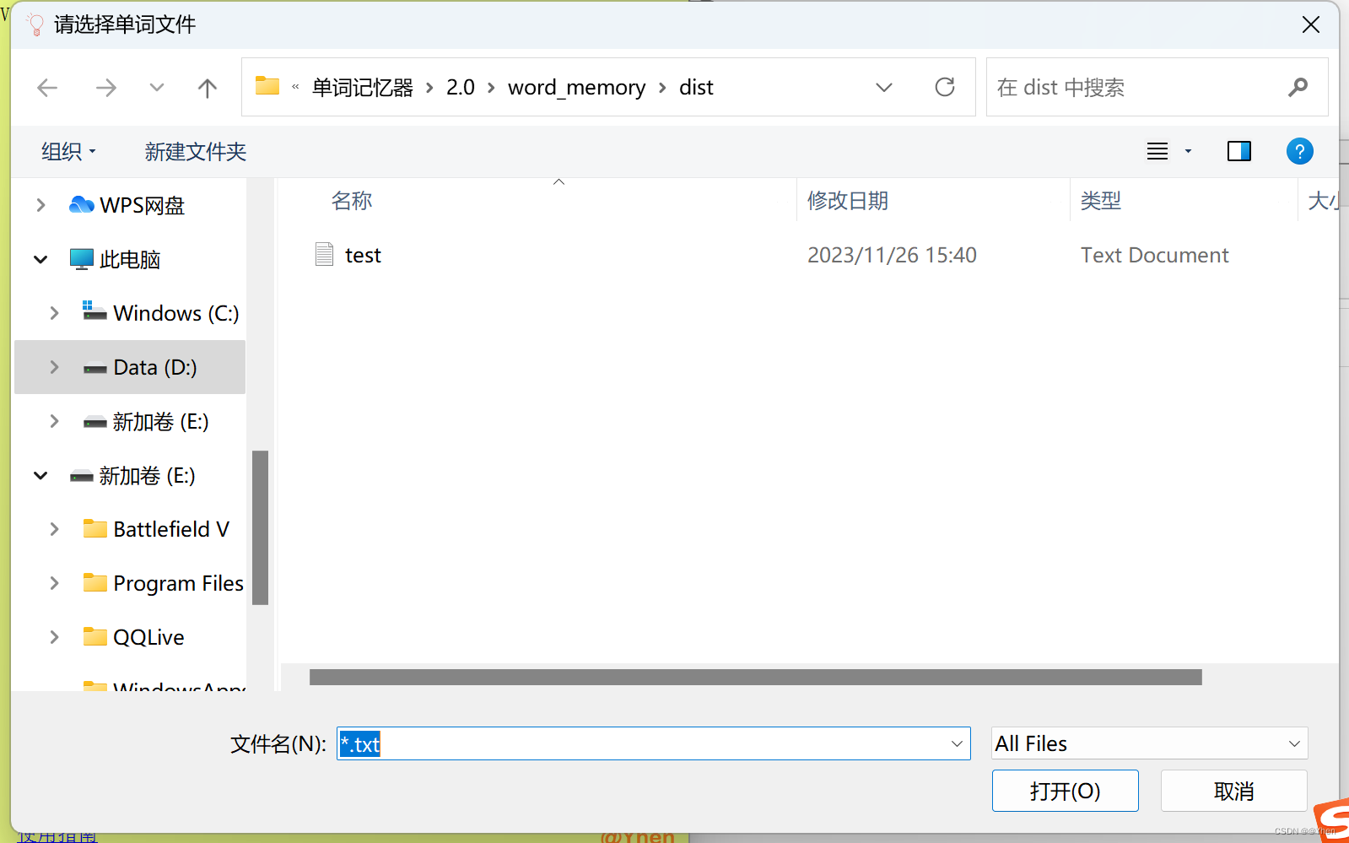
Task: Click the 打开(O) button
Action: point(1065,791)
